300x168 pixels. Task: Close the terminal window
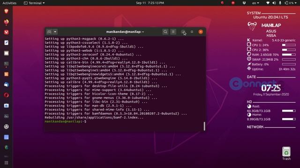(201, 32)
